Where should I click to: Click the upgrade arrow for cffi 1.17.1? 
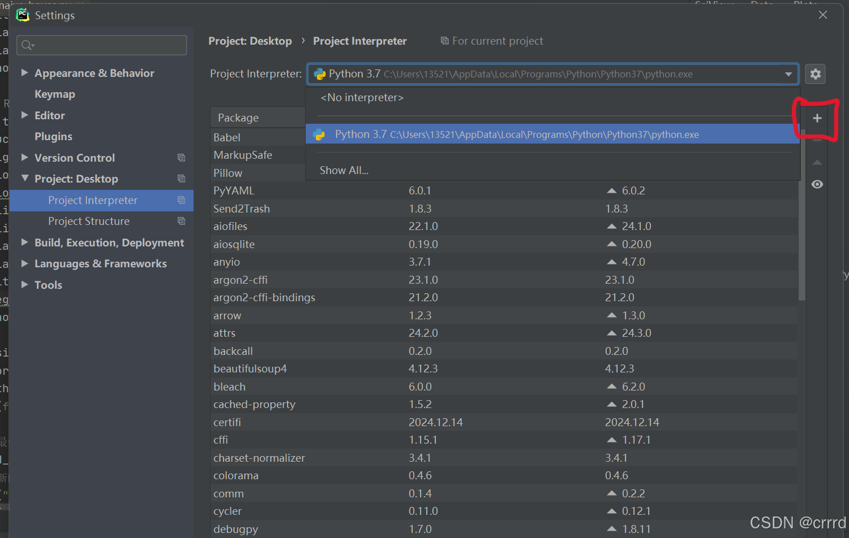coord(612,440)
